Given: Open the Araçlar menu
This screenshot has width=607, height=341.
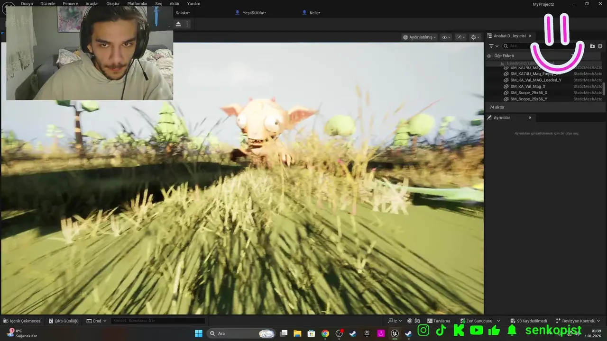Looking at the screenshot, I should [x=92, y=3].
